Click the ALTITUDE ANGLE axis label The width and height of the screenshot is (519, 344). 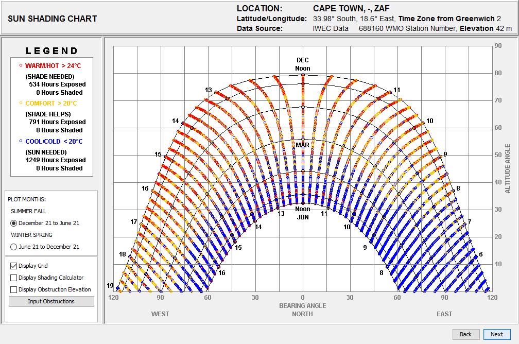[x=508, y=168]
